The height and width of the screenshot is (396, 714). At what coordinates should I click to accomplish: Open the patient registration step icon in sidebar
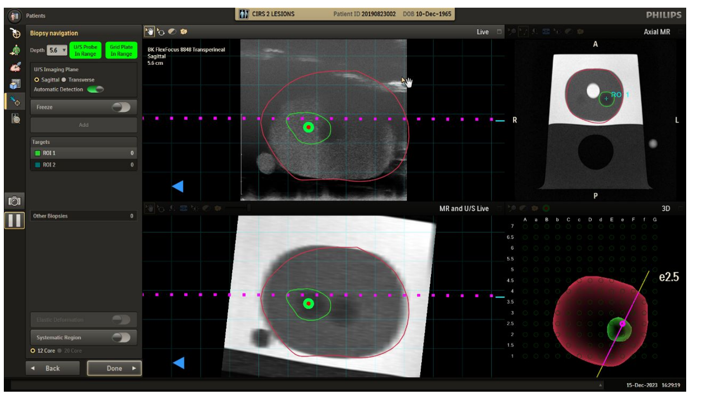click(15, 50)
